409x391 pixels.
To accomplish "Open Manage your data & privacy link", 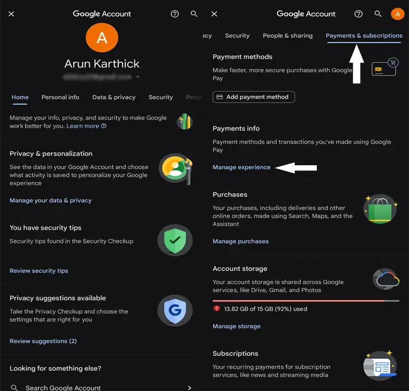I will tap(51, 200).
